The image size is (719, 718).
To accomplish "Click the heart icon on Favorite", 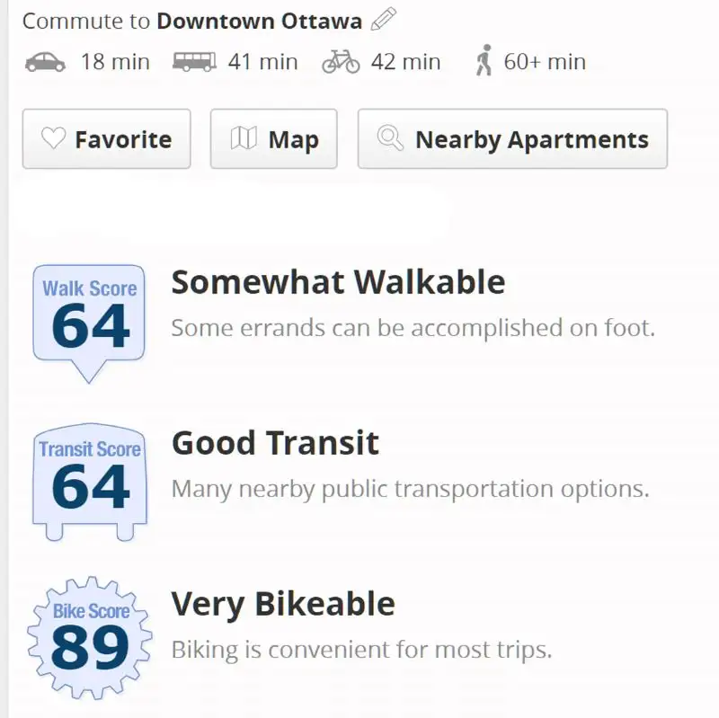I will (x=54, y=139).
